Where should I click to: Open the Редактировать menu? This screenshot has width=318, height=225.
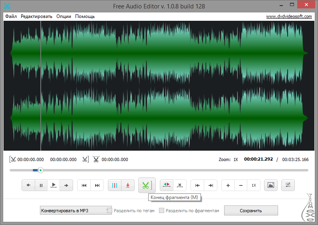[36, 16]
